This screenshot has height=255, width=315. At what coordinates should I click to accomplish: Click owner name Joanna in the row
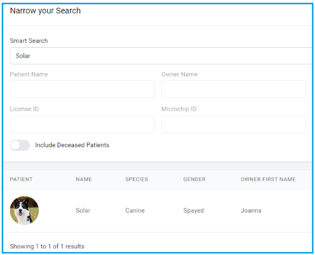251,210
